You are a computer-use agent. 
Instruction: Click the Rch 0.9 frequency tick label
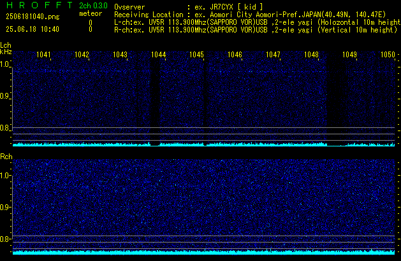pyautogui.click(x=4, y=207)
